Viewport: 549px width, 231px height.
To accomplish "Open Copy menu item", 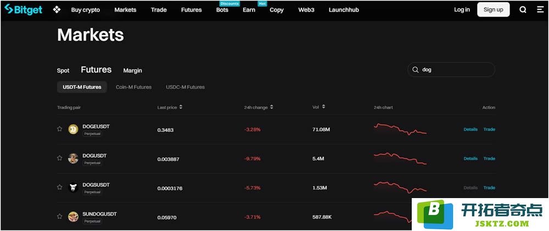I will [277, 10].
